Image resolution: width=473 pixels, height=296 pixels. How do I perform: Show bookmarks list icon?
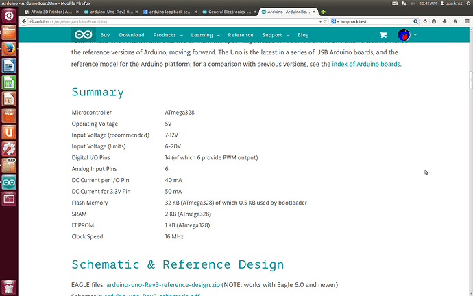coord(434,21)
